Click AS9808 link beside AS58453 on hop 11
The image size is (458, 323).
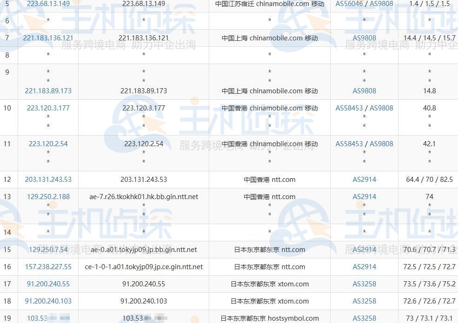[382, 144]
